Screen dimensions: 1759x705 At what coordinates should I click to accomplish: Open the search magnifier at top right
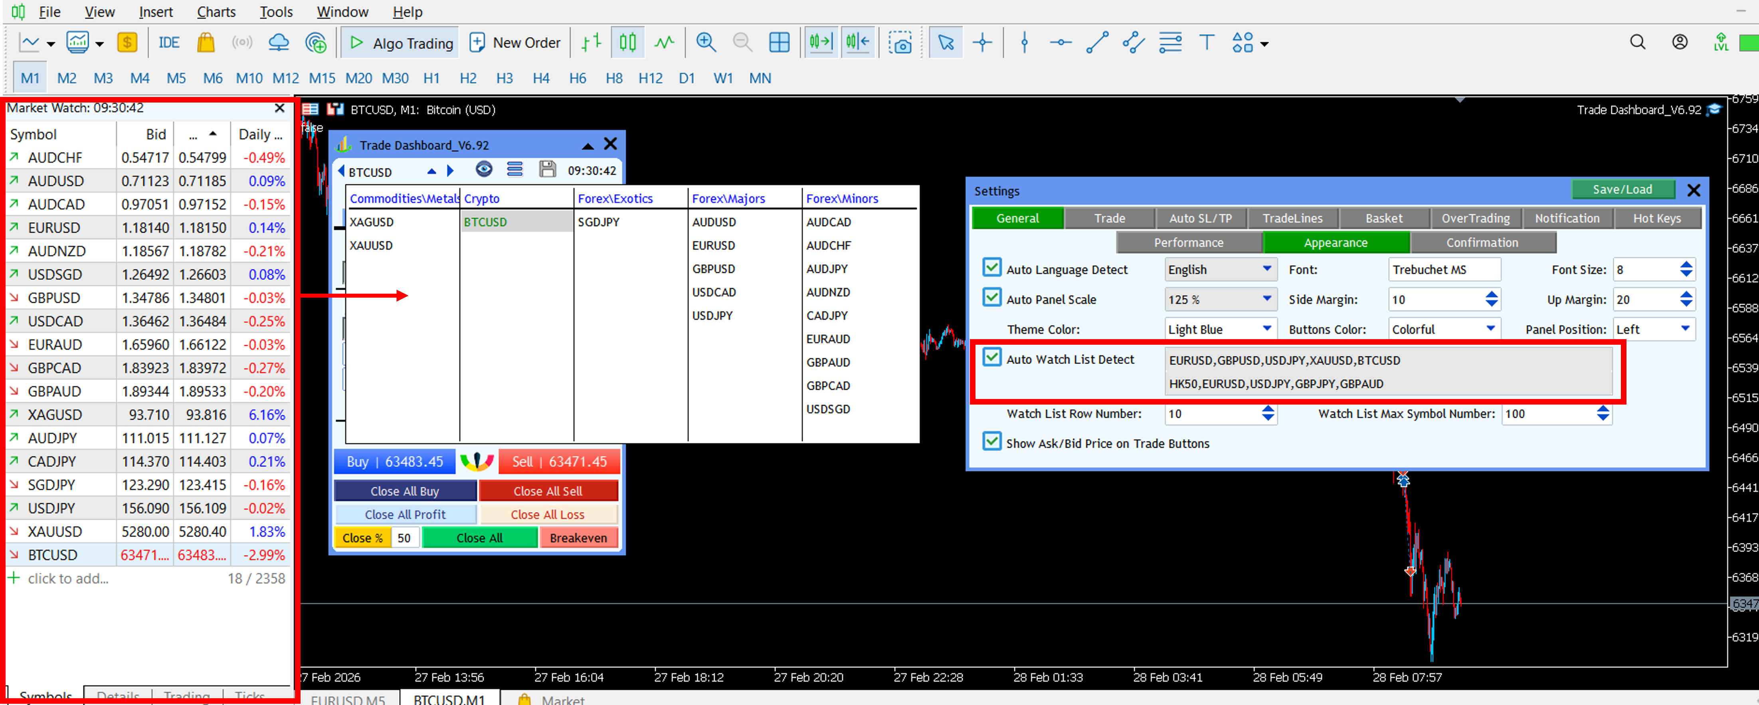click(1637, 42)
